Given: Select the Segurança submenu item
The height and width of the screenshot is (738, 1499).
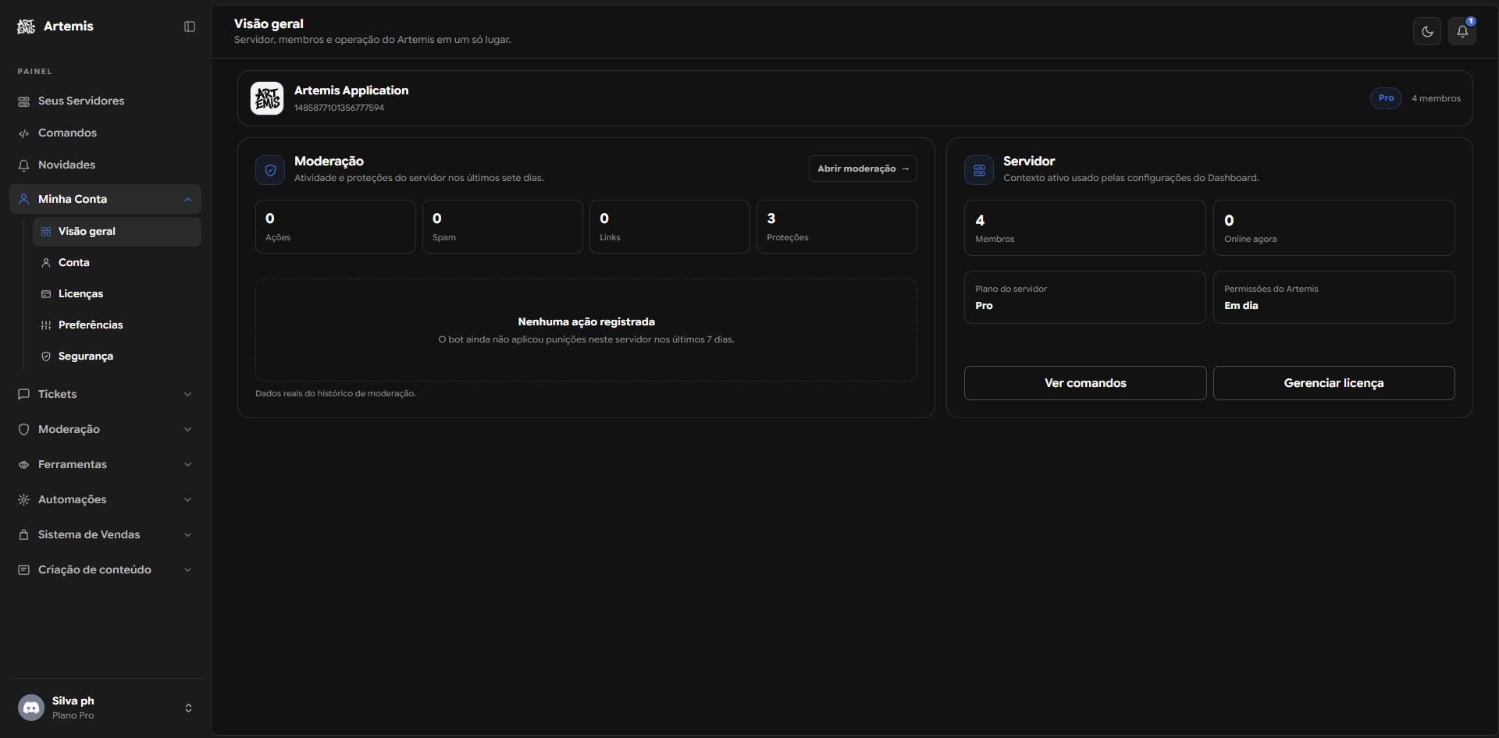Looking at the screenshot, I should (x=117, y=357).
